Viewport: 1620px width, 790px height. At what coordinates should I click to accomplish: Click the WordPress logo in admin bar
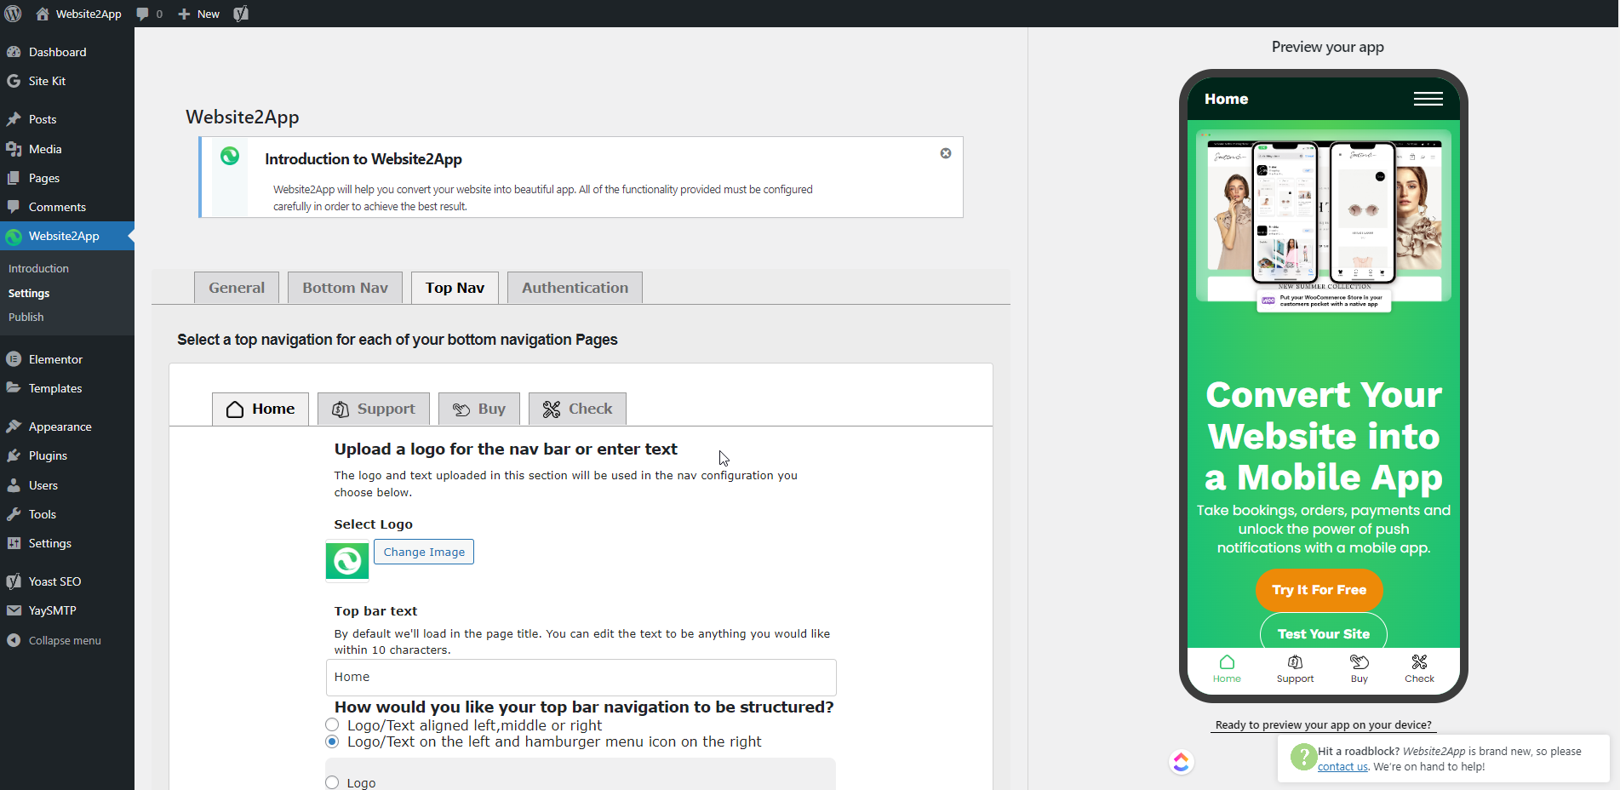(x=13, y=14)
